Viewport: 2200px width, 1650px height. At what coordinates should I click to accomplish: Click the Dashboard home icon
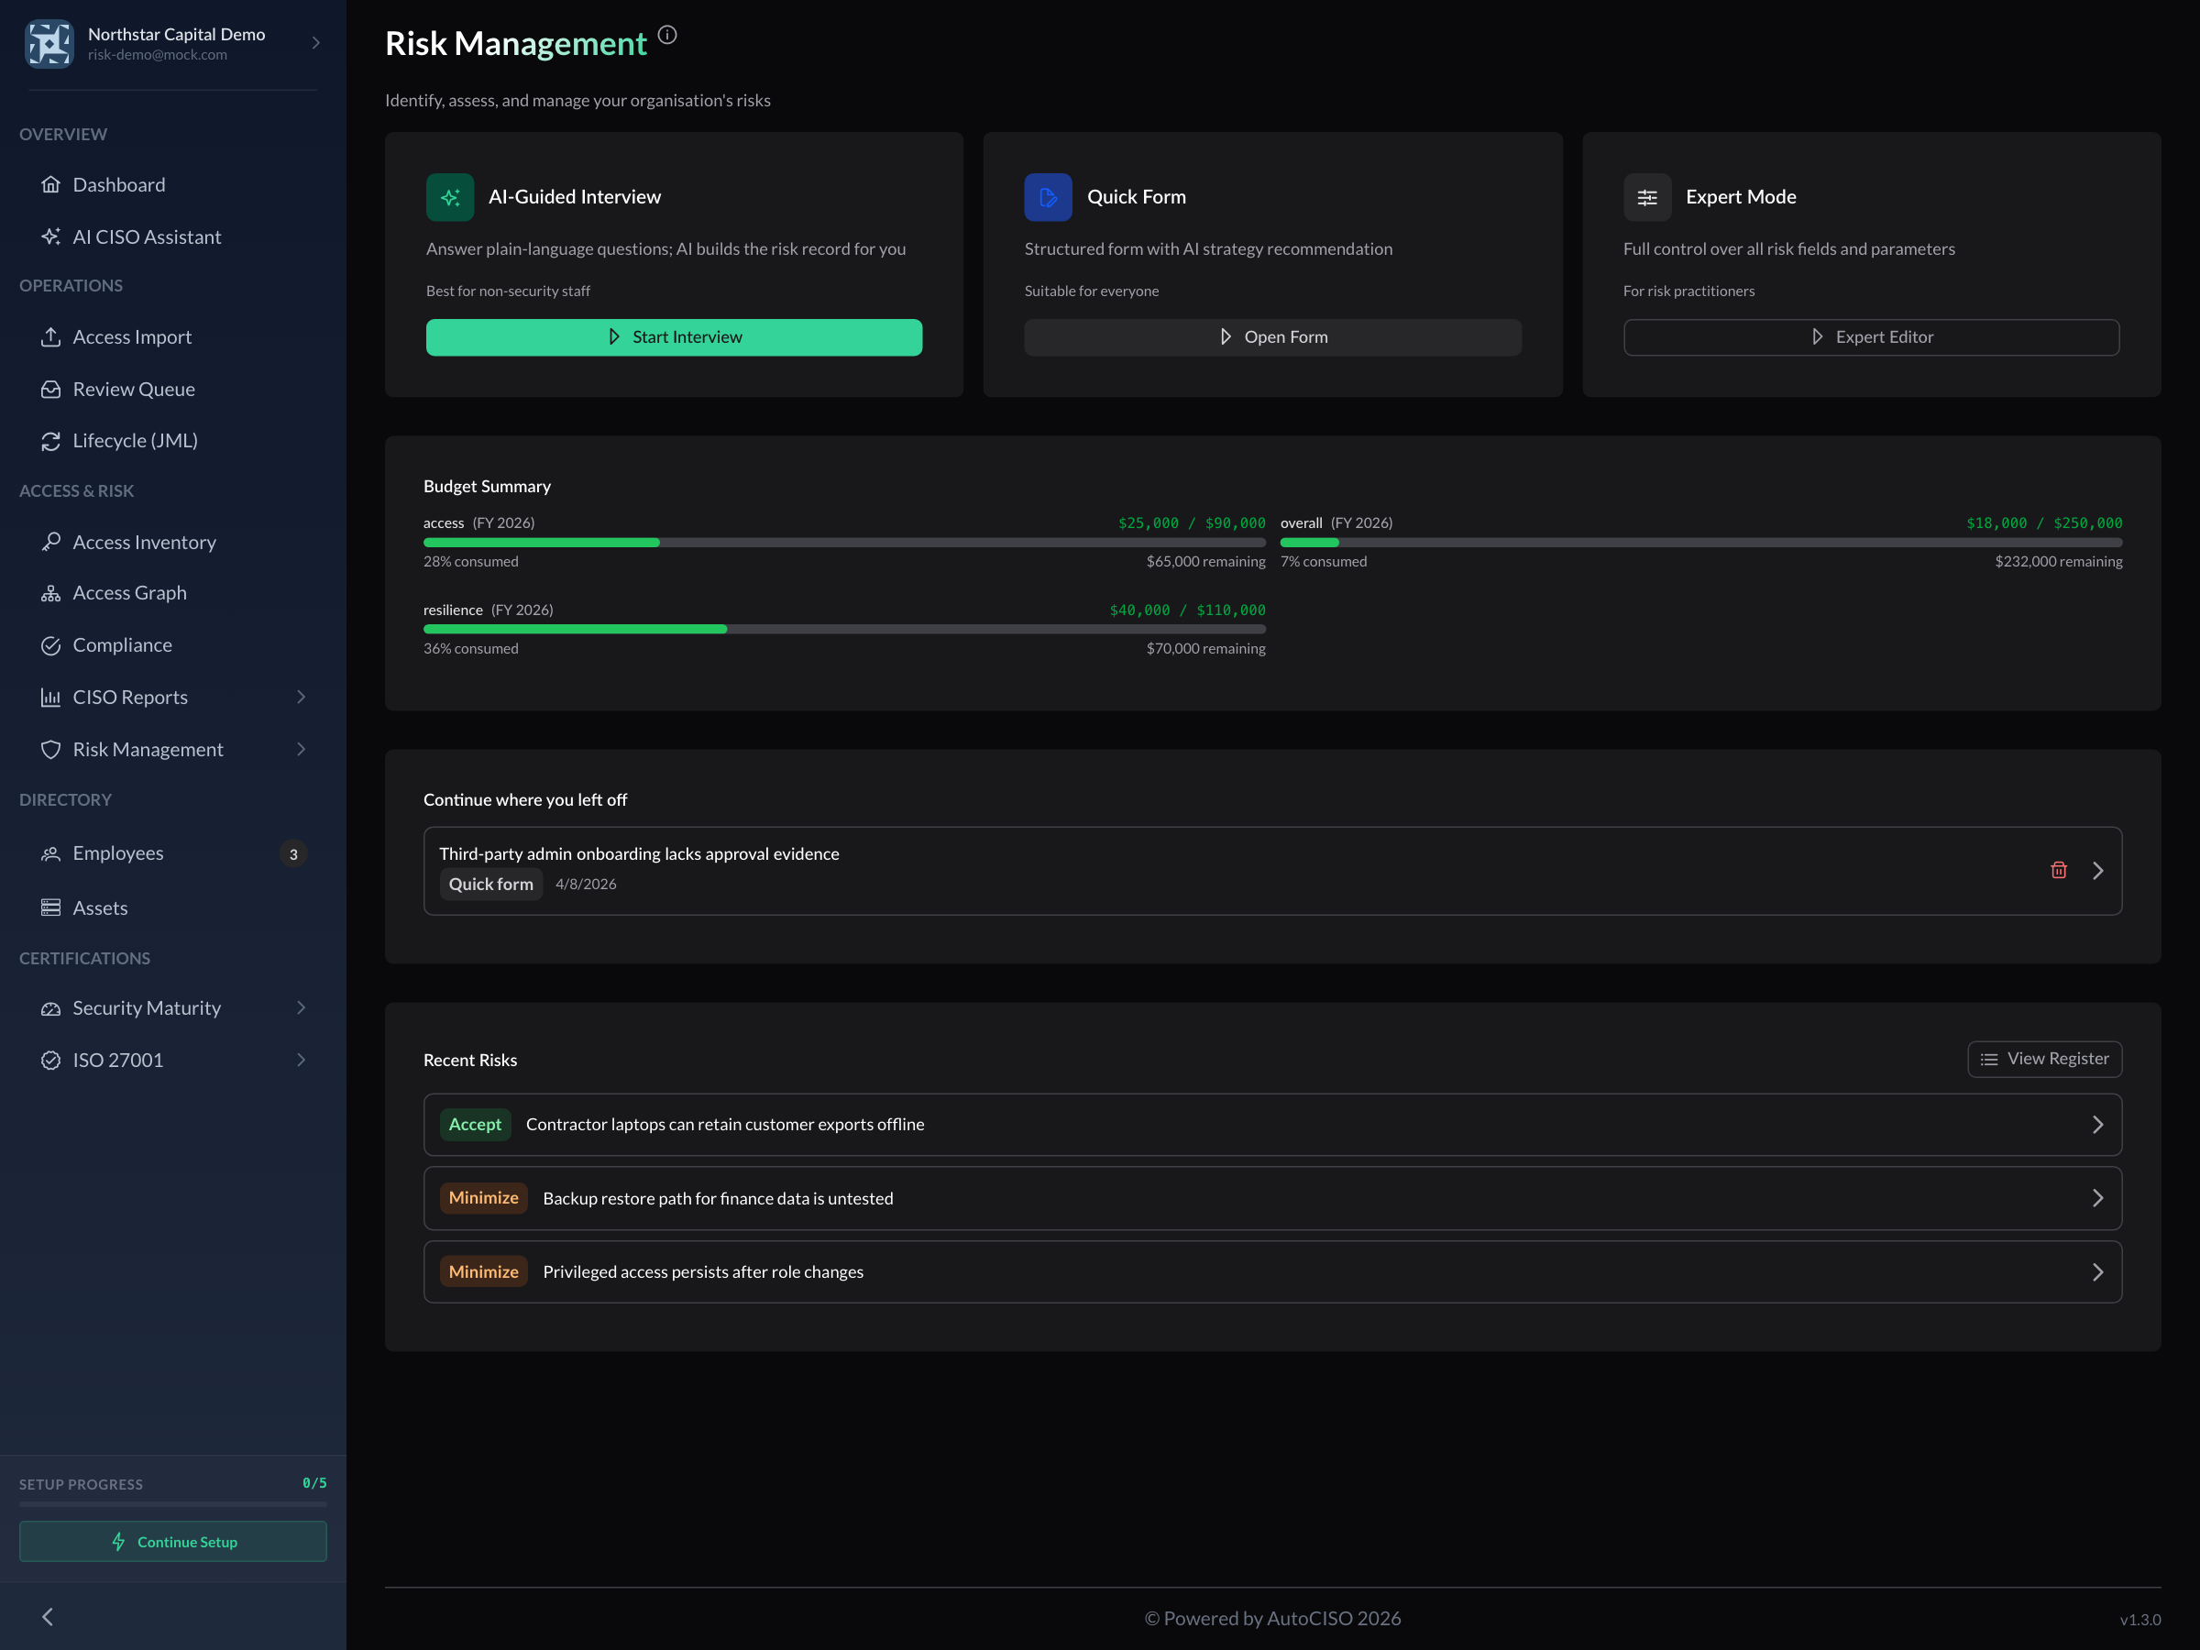(50, 184)
